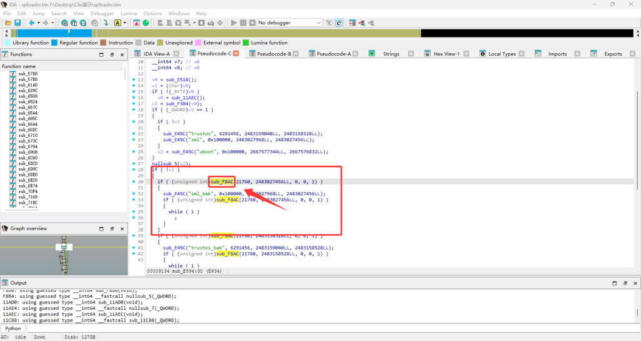
Task: Close the Strings tab
Action: [x=411, y=54]
